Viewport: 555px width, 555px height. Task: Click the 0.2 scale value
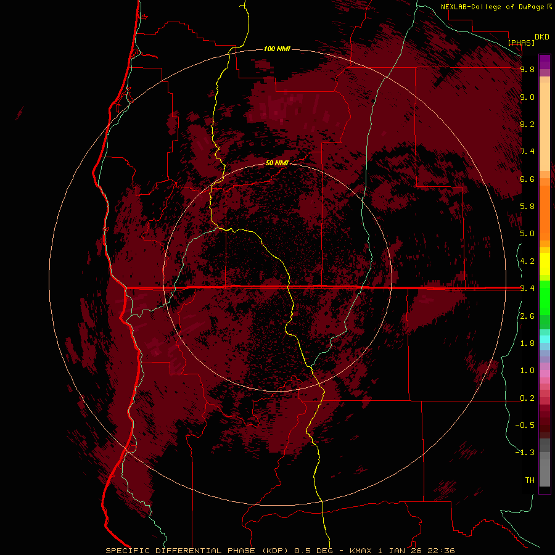tap(527, 398)
